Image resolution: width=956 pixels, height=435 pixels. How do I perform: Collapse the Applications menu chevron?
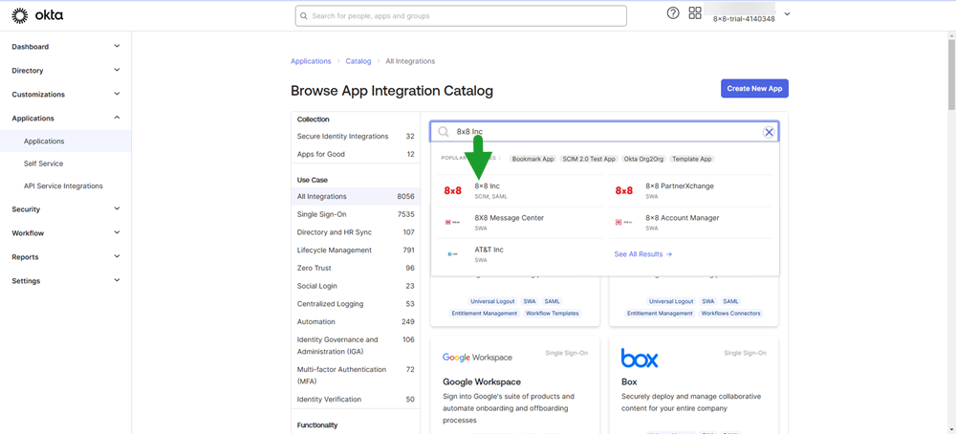(117, 118)
